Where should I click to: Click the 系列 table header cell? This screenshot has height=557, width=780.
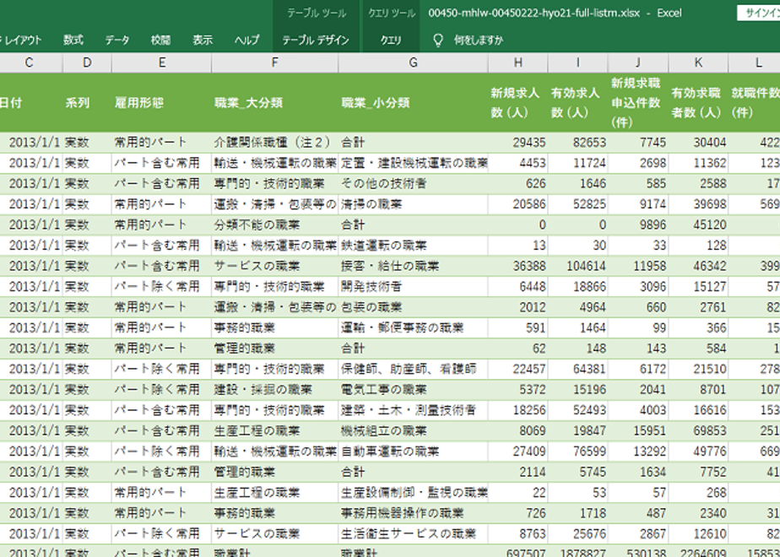coord(87,103)
